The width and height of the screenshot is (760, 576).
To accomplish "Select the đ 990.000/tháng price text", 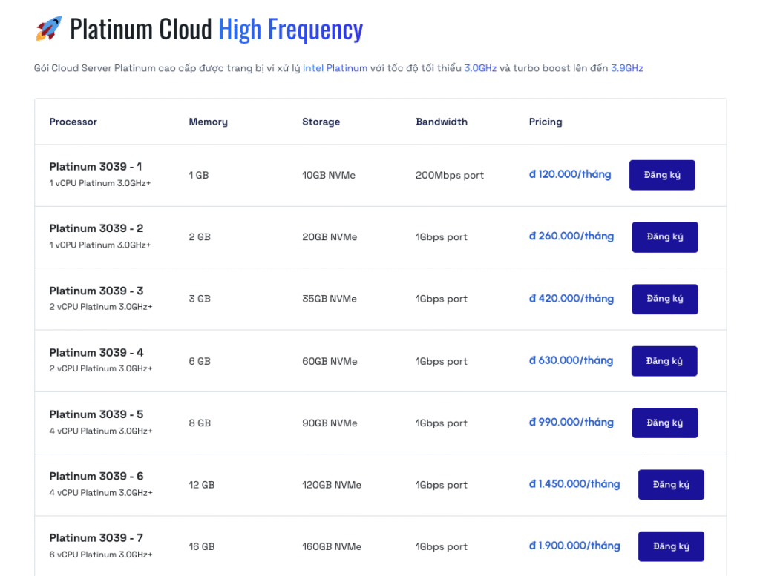I will tap(571, 423).
